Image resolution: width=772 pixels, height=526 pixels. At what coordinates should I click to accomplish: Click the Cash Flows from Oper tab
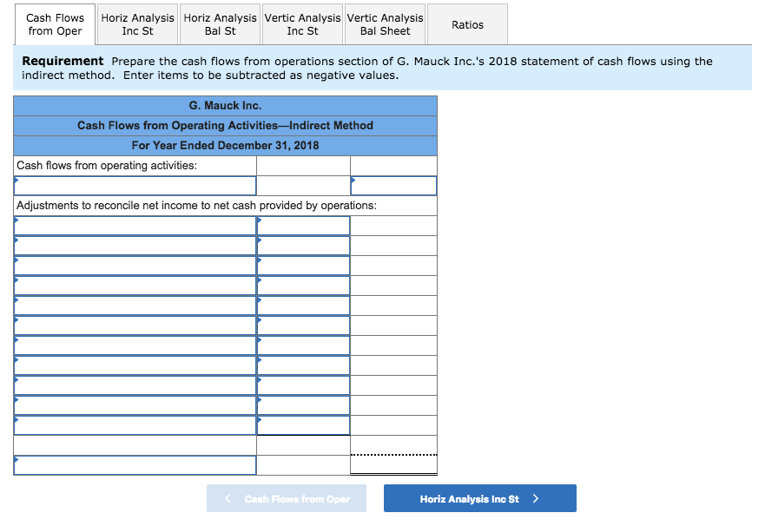55,23
